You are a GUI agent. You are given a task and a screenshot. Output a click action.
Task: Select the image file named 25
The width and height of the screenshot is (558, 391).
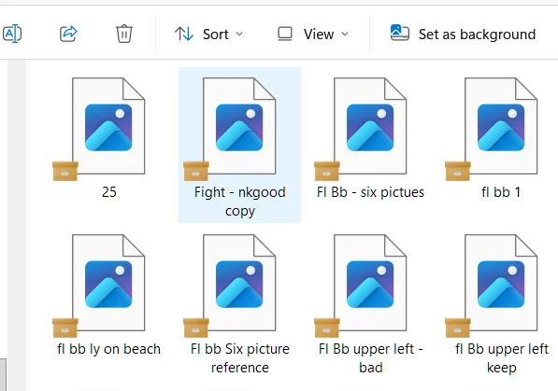[x=109, y=139]
